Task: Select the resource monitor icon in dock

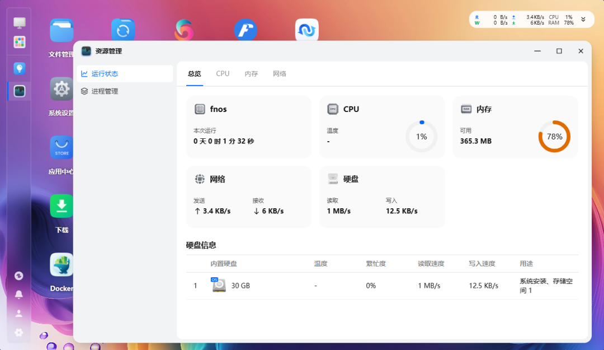Action: pyautogui.click(x=20, y=91)
